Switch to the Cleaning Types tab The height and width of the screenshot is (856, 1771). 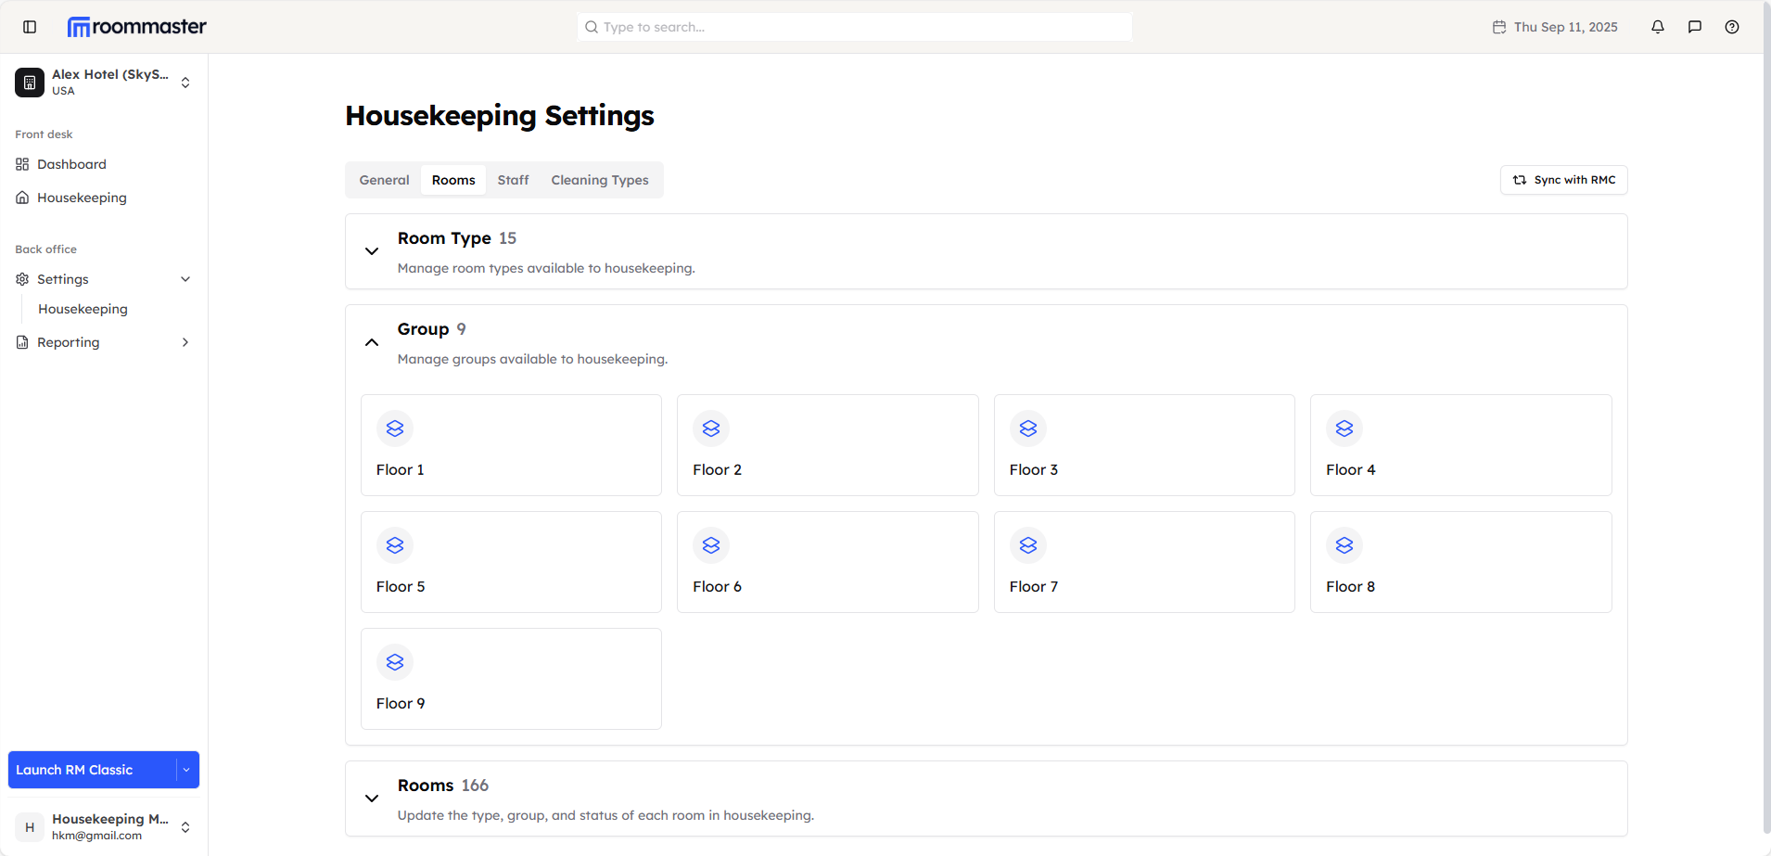[600, 180]
